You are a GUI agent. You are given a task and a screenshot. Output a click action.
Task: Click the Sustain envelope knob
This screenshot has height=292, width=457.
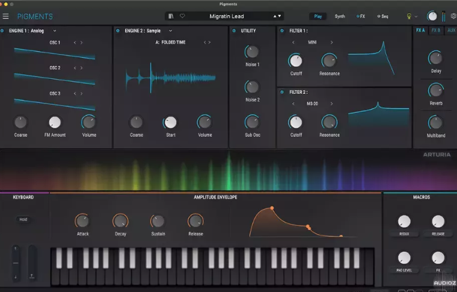point(158,221)
